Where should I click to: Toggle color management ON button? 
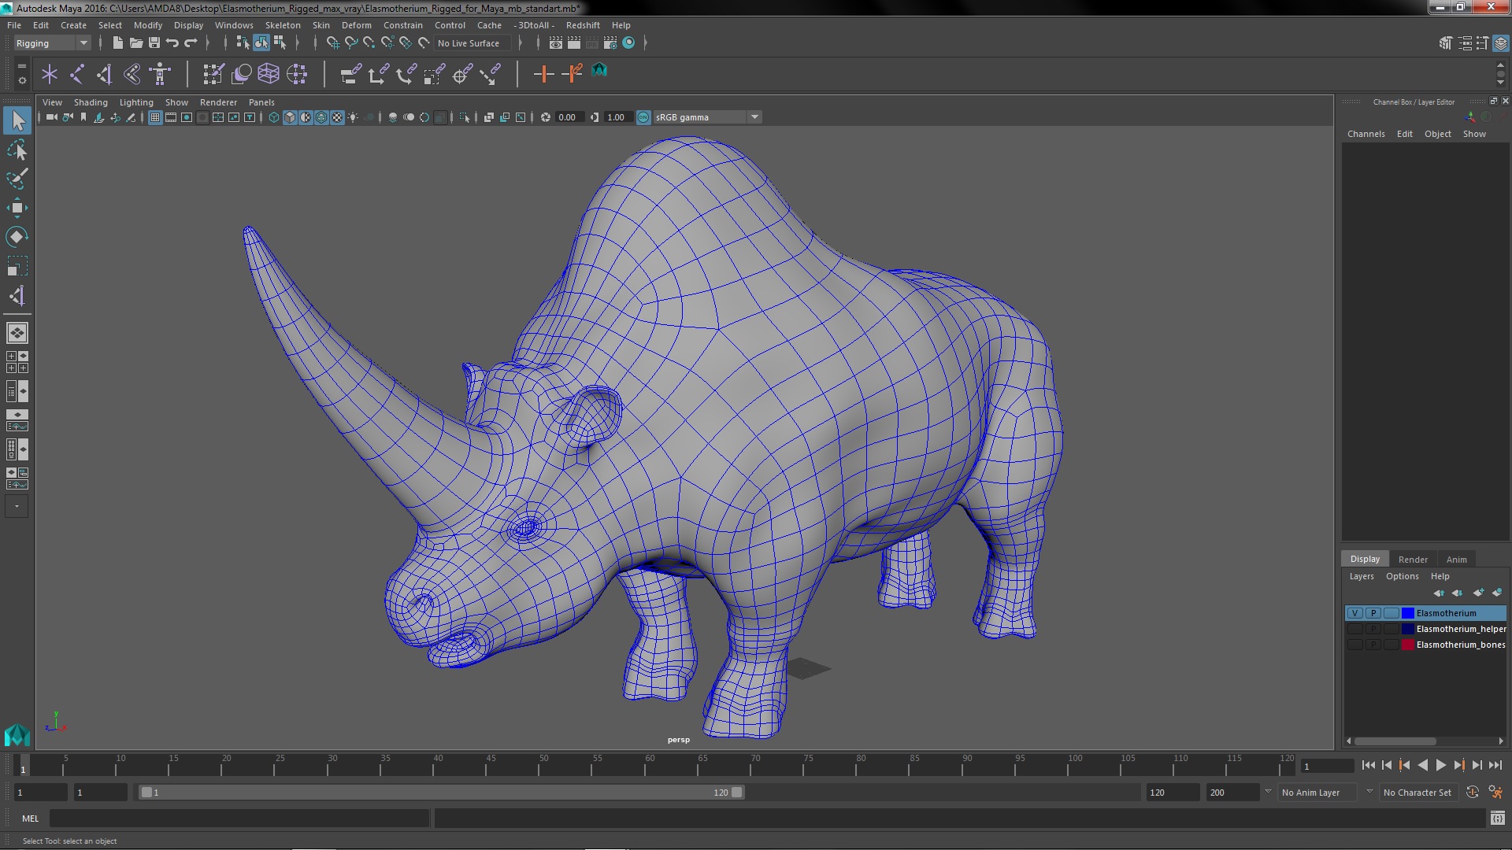pyautogui.click(x=643, y=117)
